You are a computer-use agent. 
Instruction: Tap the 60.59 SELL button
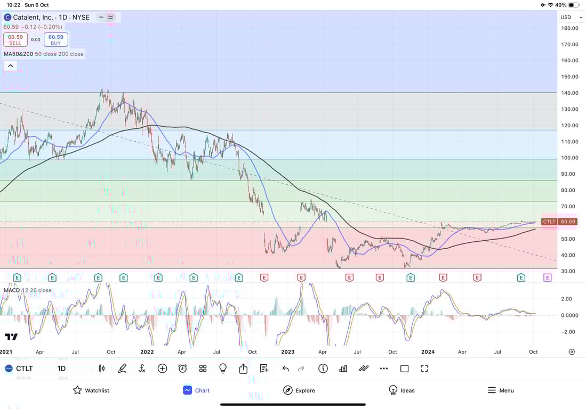pos(15,39)
